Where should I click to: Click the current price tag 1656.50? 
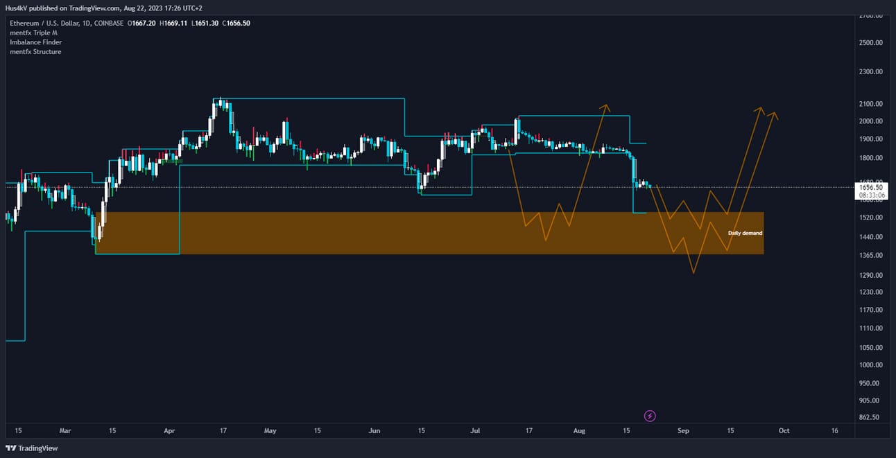click(x=870, y=187)
